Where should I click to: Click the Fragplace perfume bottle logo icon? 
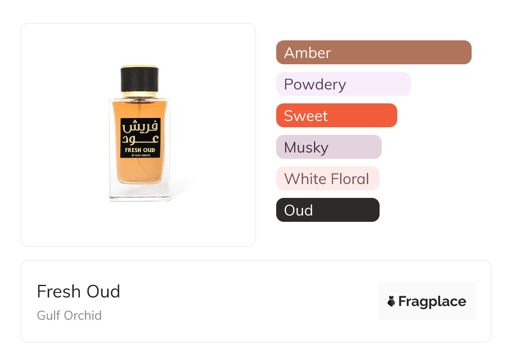[391, 301]
